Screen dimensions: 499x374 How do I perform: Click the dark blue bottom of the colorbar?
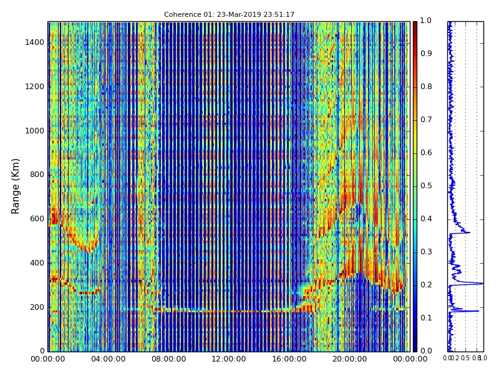[x=415, y=347]
